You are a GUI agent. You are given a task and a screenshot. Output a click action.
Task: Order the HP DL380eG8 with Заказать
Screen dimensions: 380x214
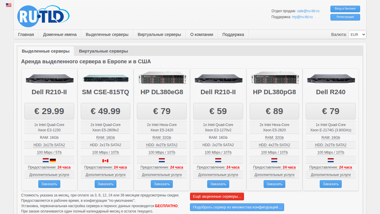tap(162, 184)
